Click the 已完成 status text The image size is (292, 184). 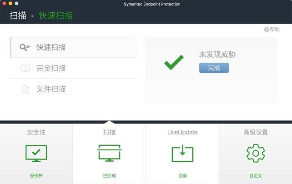pyautogui.click(x=109, y=176)
